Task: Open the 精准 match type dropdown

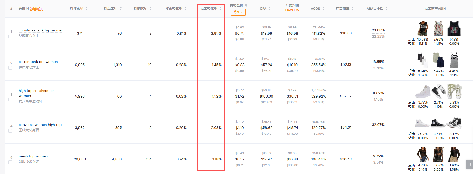Action: pos(238,12)
